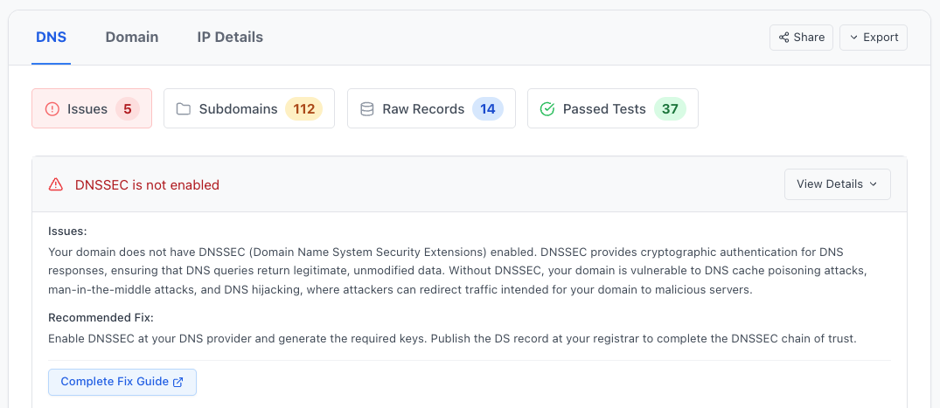Click the Raw Records database icon

(367, 109)
